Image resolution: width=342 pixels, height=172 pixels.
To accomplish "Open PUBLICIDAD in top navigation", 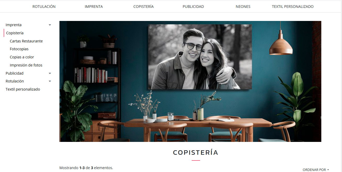I will click(x=193, y=7).
